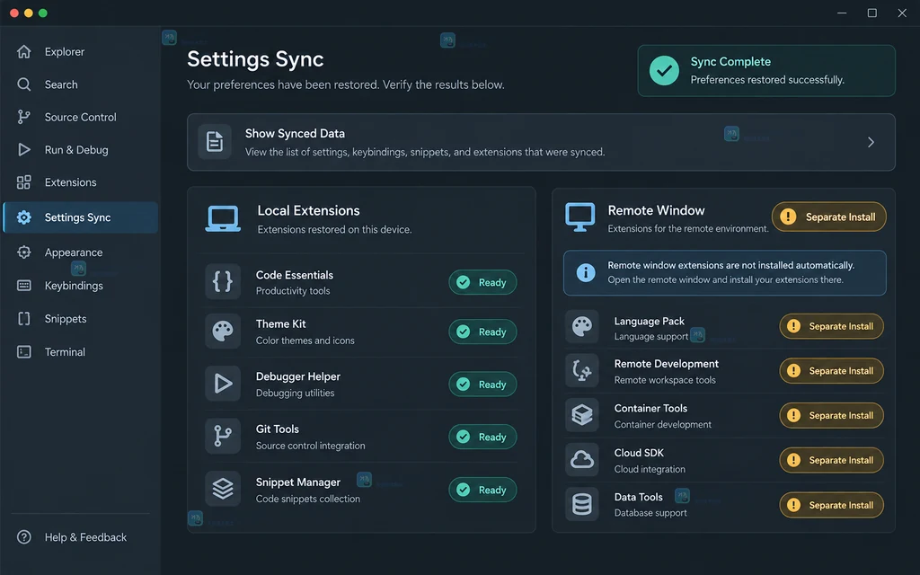920x575 pixels.
Task: Click Ready badge for Theme Kit
Action: (482, 332)
